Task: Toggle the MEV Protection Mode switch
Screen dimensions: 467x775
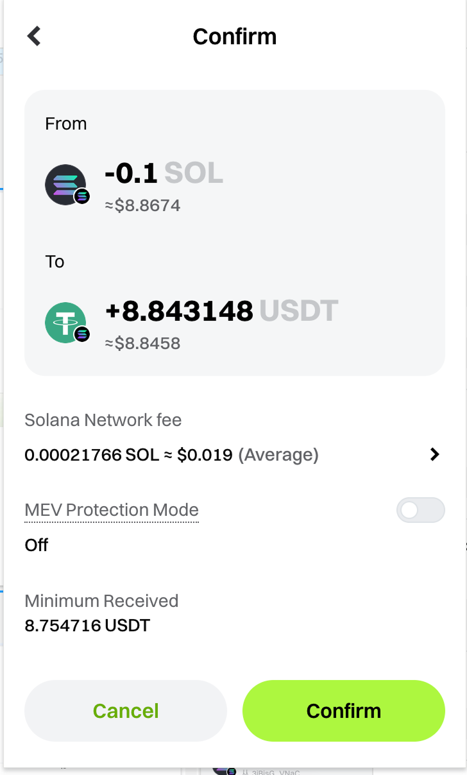Action: click(x=420, y=511)
